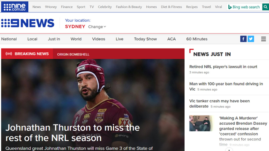This screenshot has width=269, height=151.
Task: Open the nine.com.au home logo
Action: (15, 7)
